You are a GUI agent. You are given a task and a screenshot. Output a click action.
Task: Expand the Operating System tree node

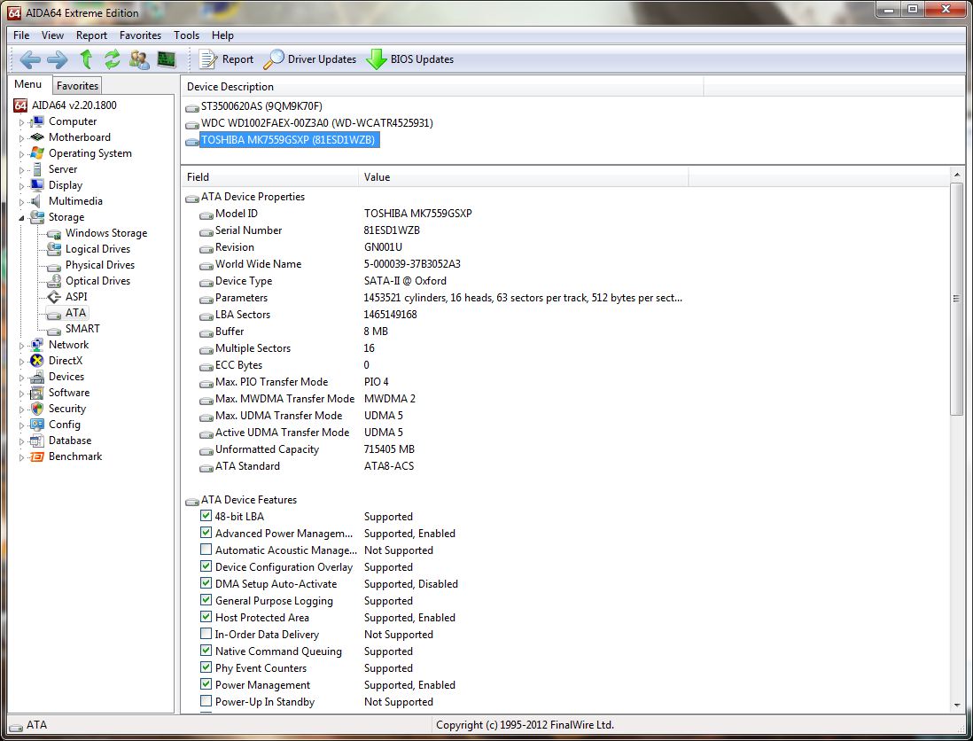(x=21, y=154)
